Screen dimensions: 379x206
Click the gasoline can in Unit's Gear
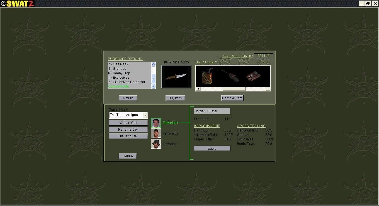click(x=207, y=76)
